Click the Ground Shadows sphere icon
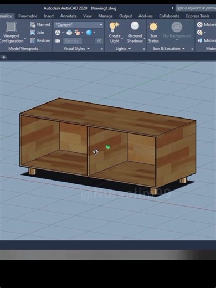Image resolution: width=216 pixels, height=288 pixels. (x=135, y=26)
